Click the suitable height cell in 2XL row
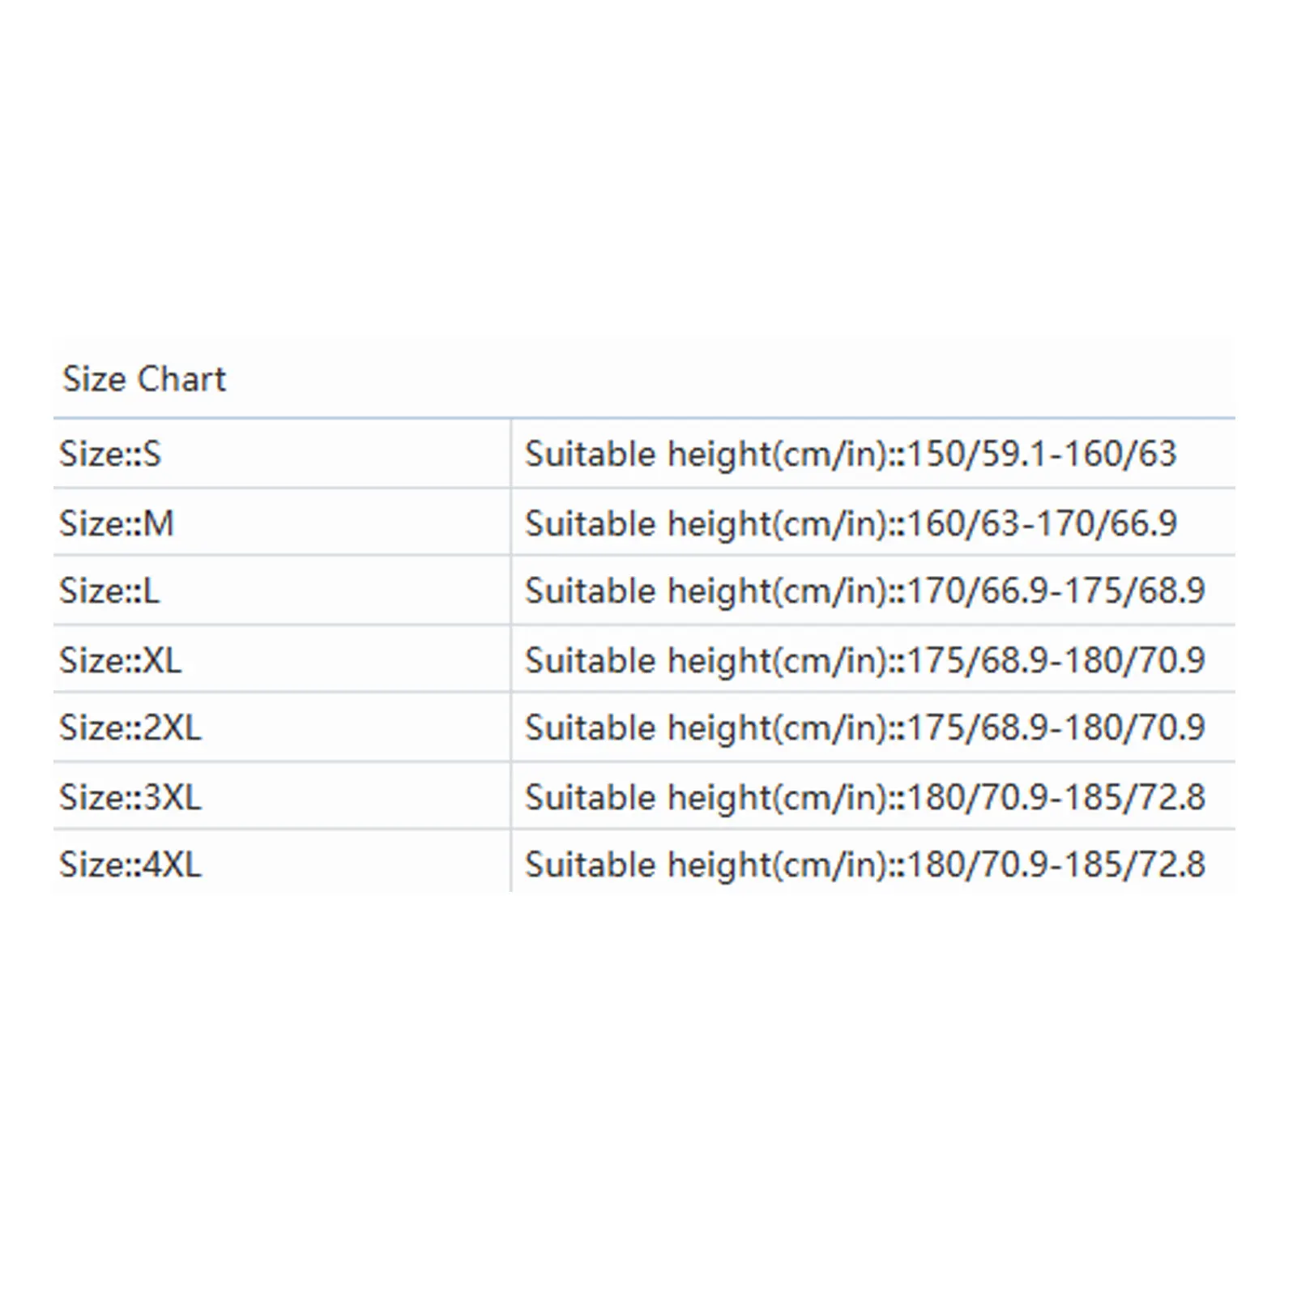Screen dimensions: 1297x1297 tap(864, 727)
